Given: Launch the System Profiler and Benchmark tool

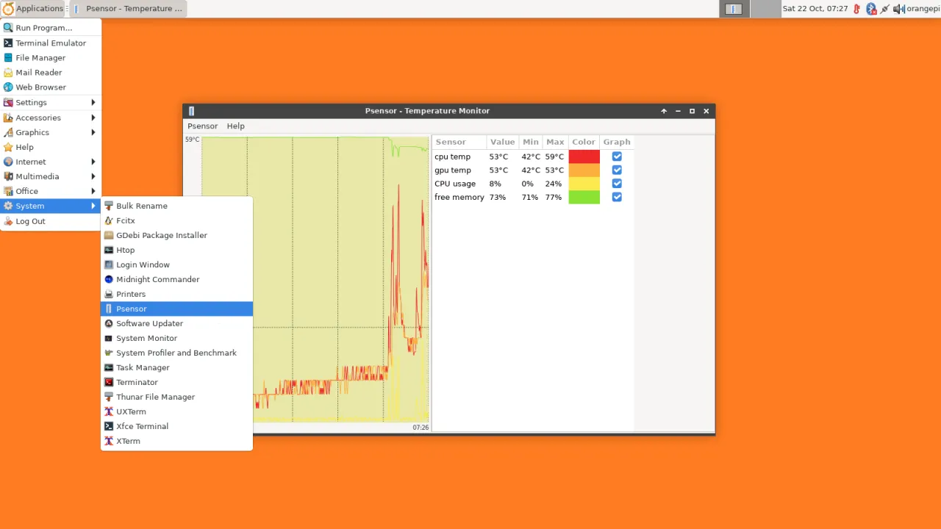Looking at the screenshot, I should pyautogui.click(x=176, y=353).
